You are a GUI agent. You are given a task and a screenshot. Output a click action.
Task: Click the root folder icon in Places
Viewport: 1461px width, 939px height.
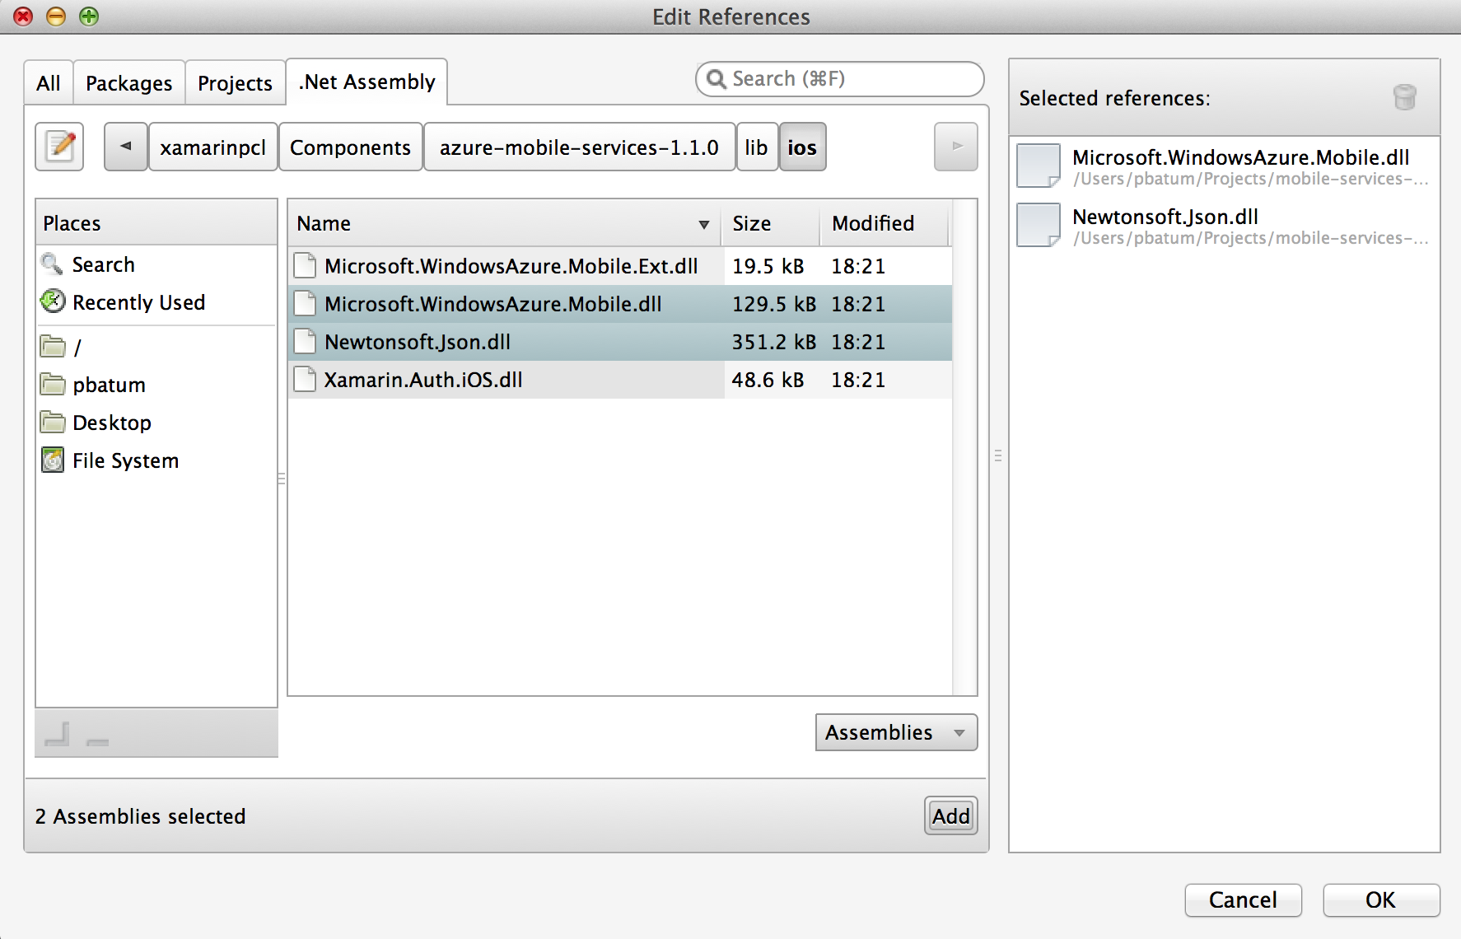click(x=53, y=347)
